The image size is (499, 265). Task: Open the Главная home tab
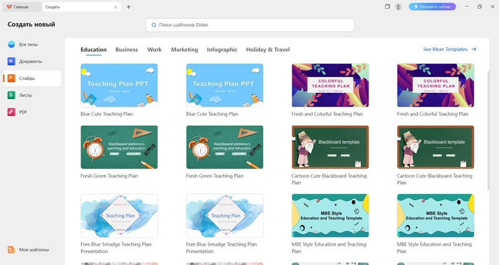click(x=22, y=7)
